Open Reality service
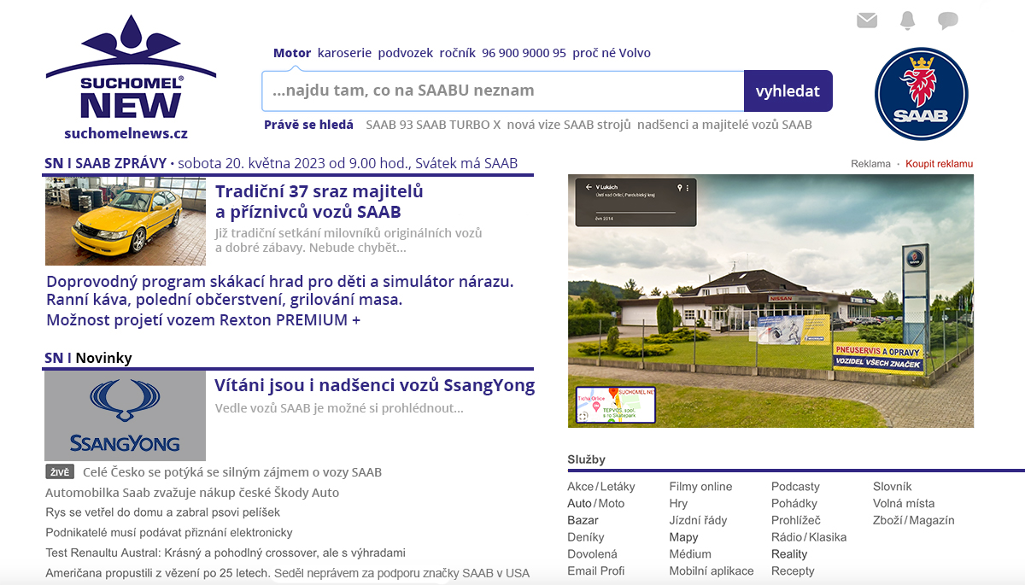Screen dimensions: 1025x585 (789, 554)
